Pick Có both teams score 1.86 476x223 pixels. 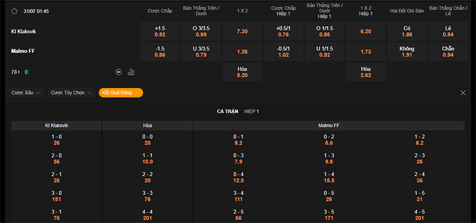[x=407, y=31]
